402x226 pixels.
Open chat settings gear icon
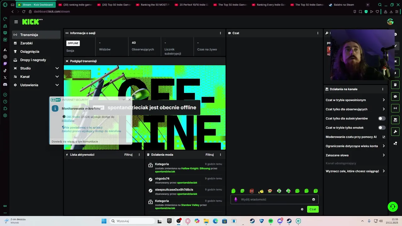[x=302, y=209]
